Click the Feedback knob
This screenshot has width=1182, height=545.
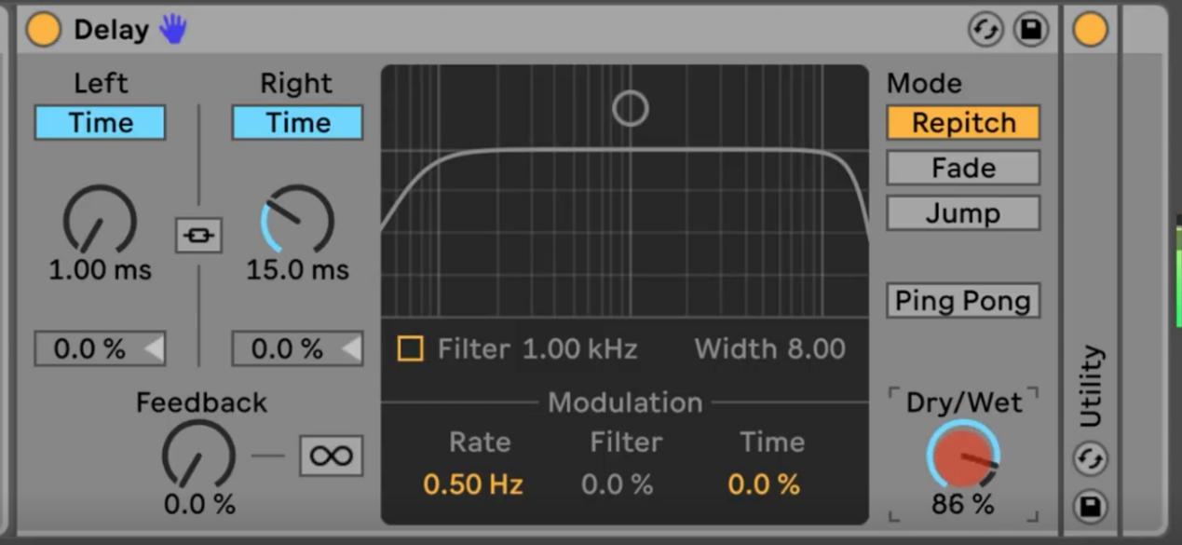pyautogui.click(x=198, y=455)
